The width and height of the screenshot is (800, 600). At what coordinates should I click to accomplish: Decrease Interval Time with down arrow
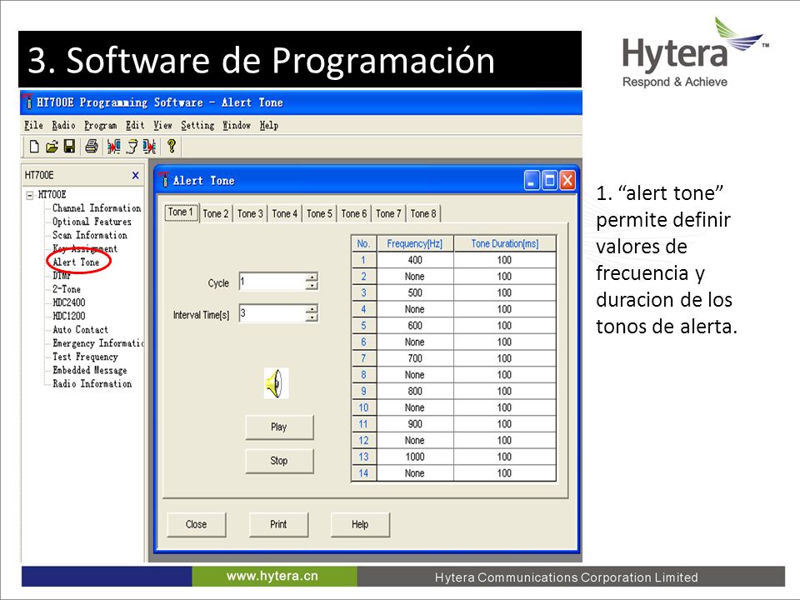[312, 317]
